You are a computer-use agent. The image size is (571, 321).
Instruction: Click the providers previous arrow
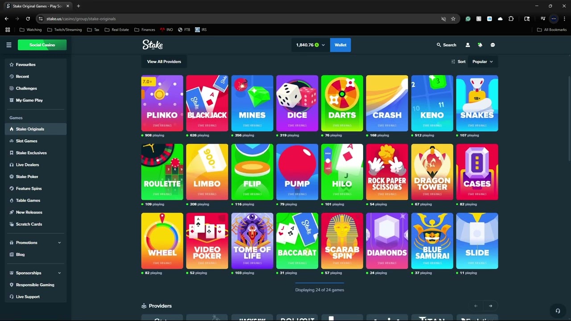coord(476,306)
